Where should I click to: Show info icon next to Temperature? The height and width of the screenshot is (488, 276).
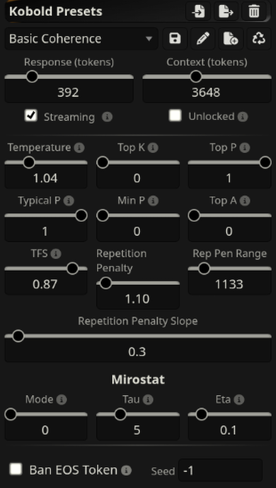pyautogui.click(x=79, y=148)
